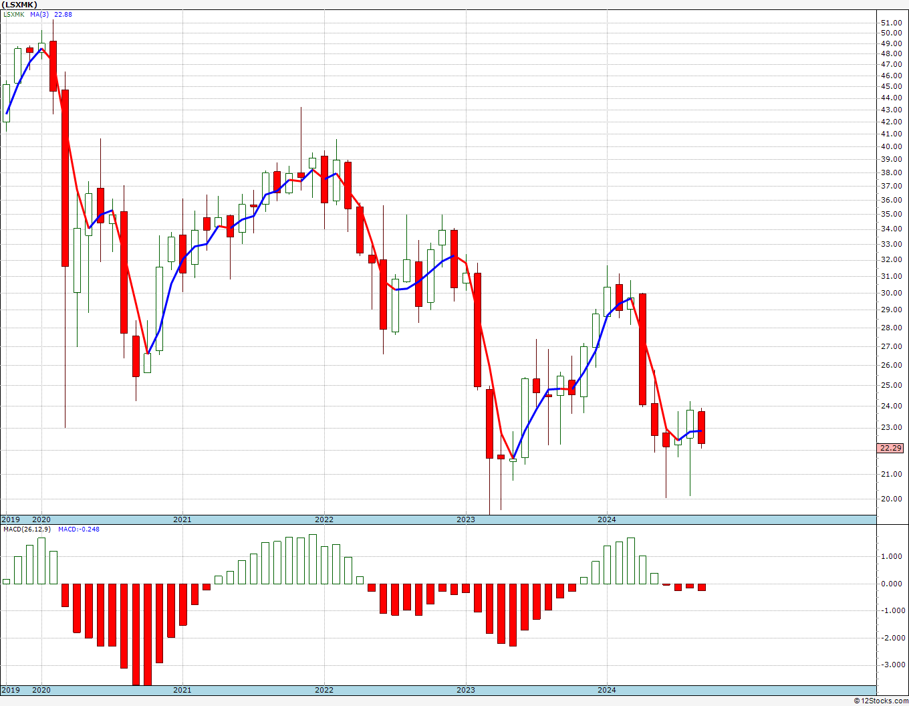909x706 pixels.
Task: Click the MA(3) indicator label
Action: 39,15
